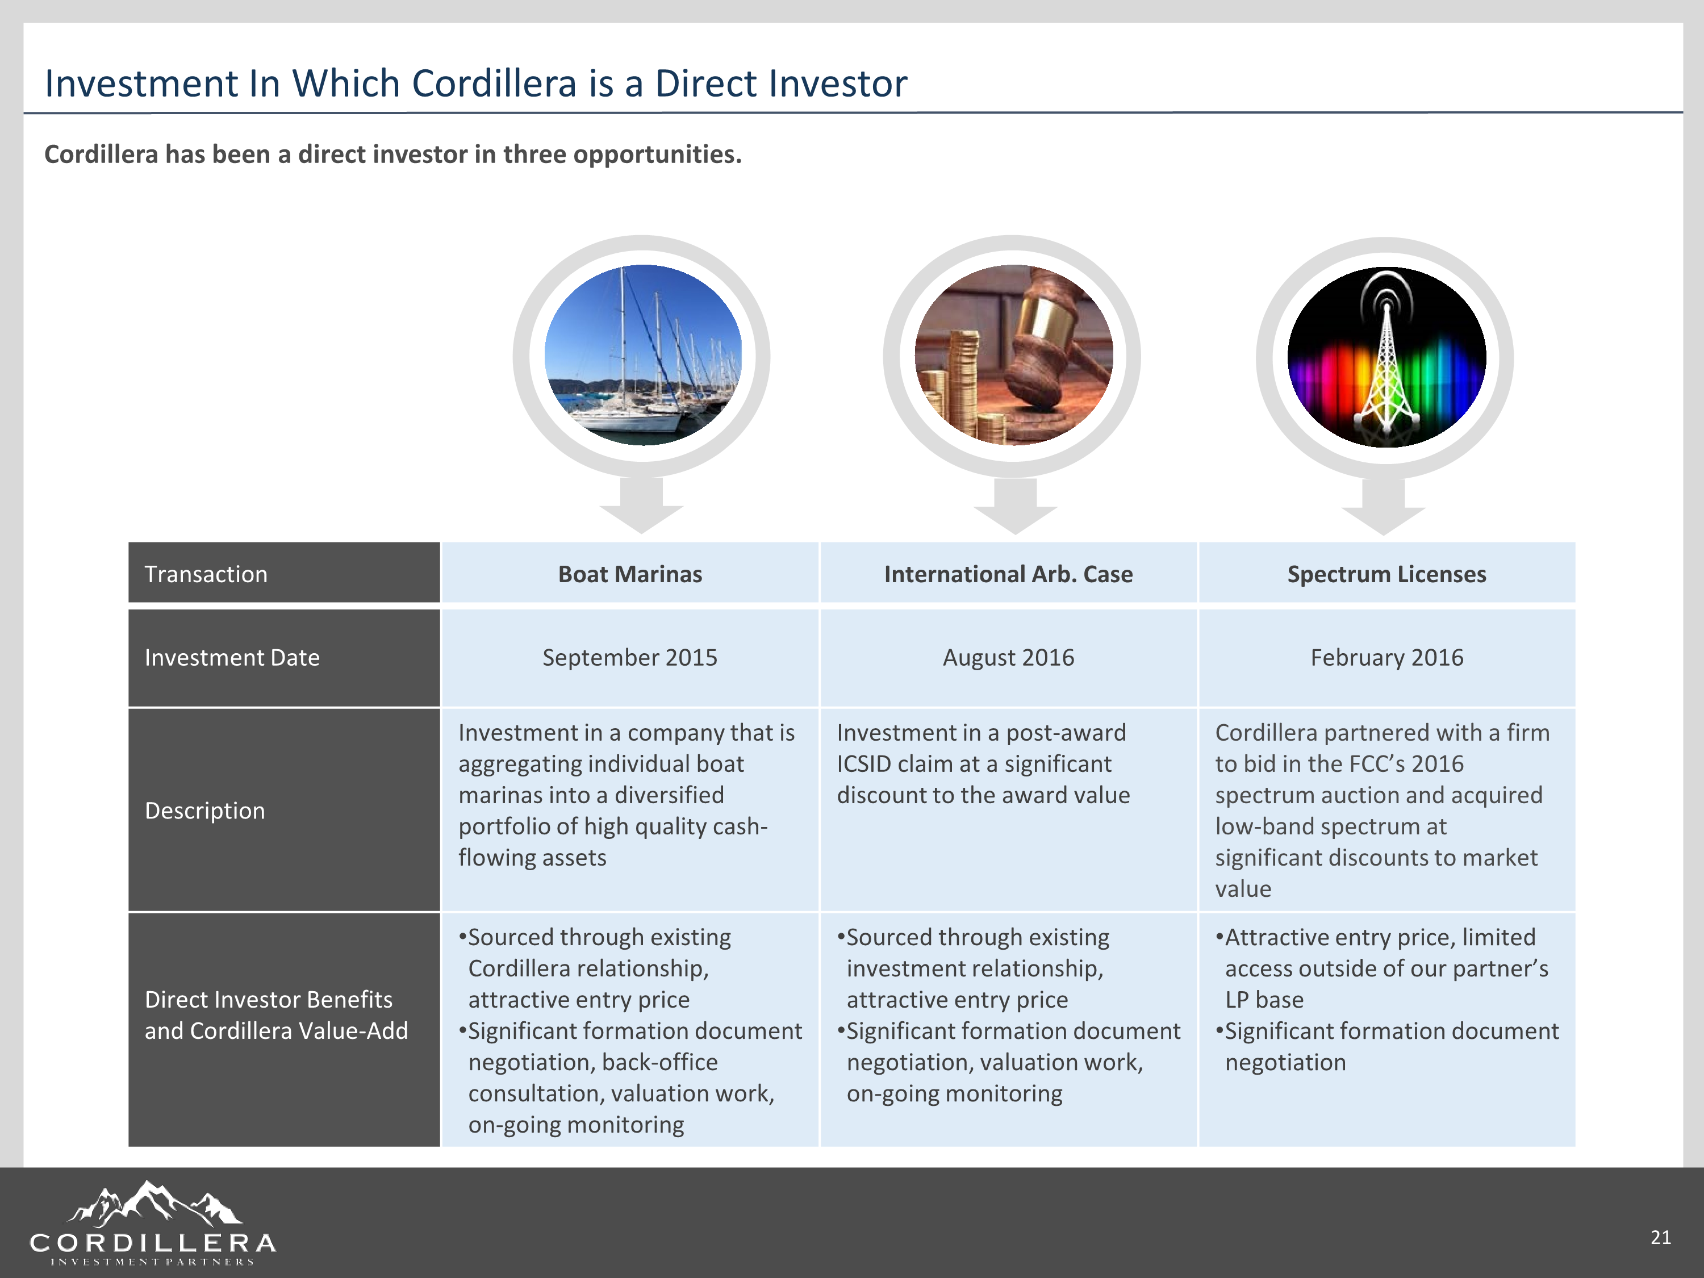Image resolution: width=1704 pixels, height=1278 pixels.
Task: Click the boat marina sailboat image
Action: [x=642, y=355]
